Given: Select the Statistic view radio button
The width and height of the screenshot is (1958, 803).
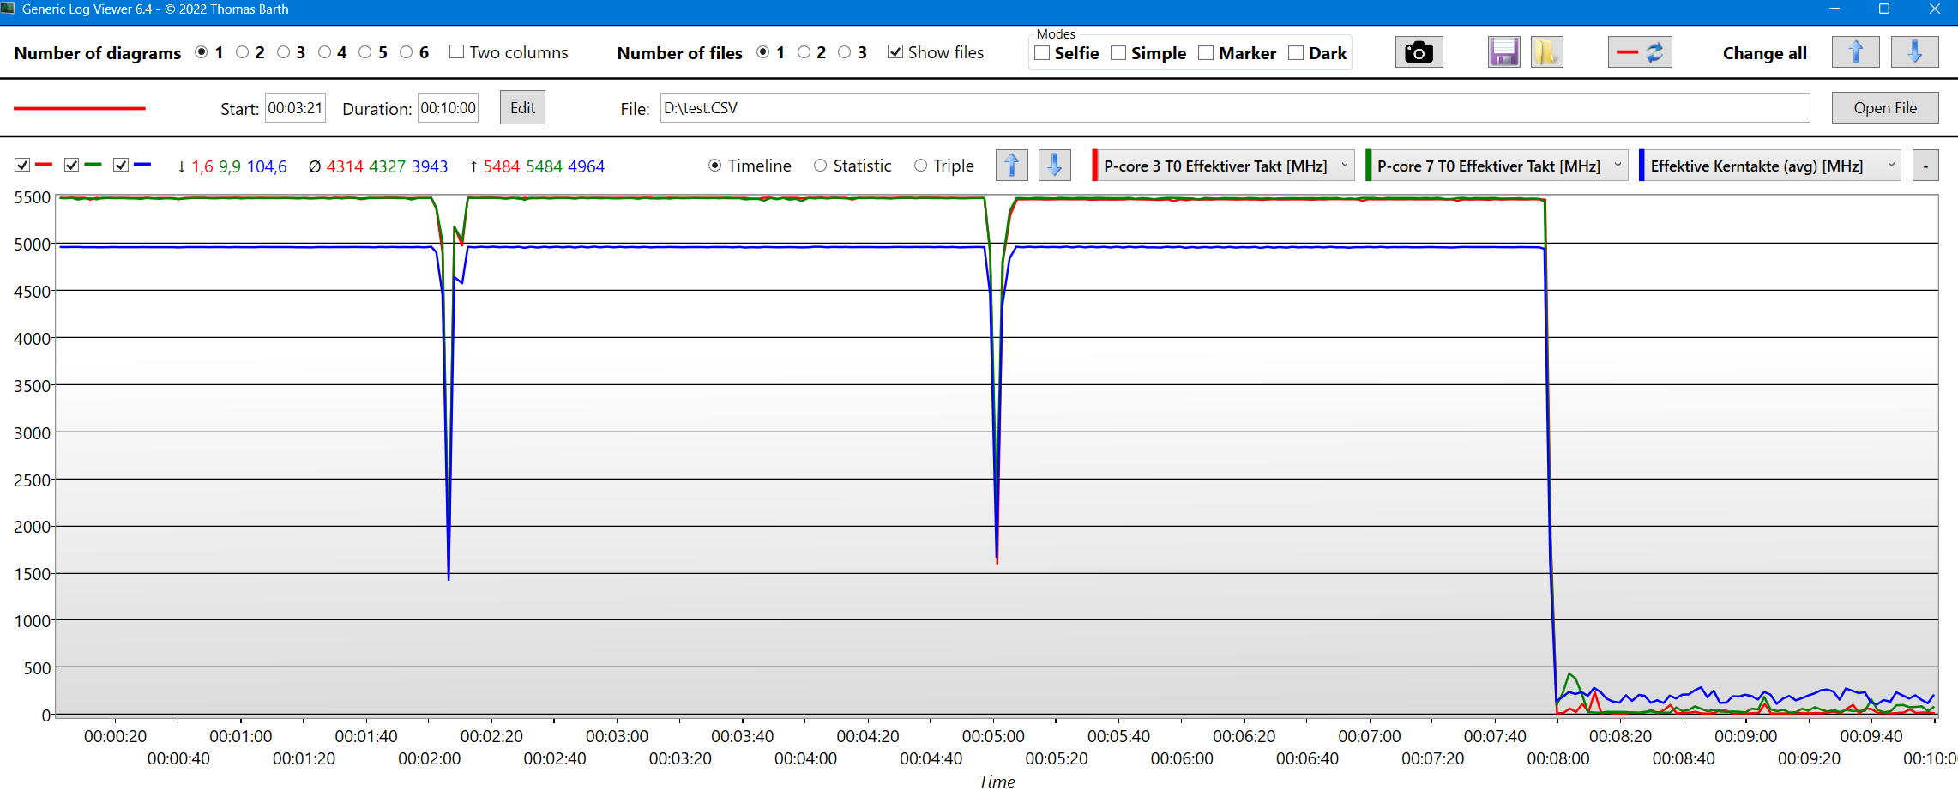Looking at the screenshot, I should coord(821,166).
